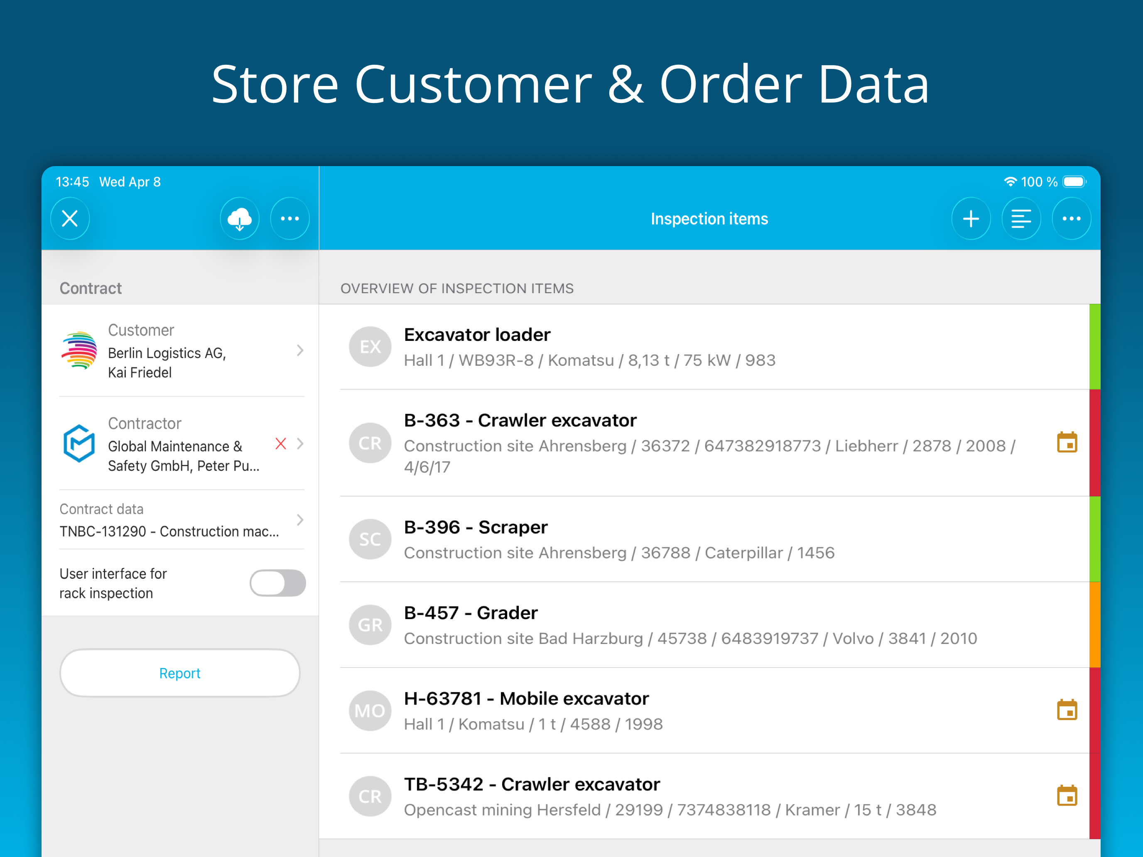Expand Customer details chevron
Screen dimensions: 1143x857
[x=300, y=351]
